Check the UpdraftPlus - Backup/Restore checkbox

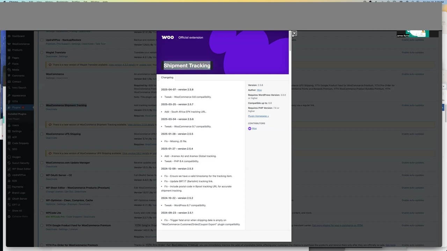tap(42, 40)
